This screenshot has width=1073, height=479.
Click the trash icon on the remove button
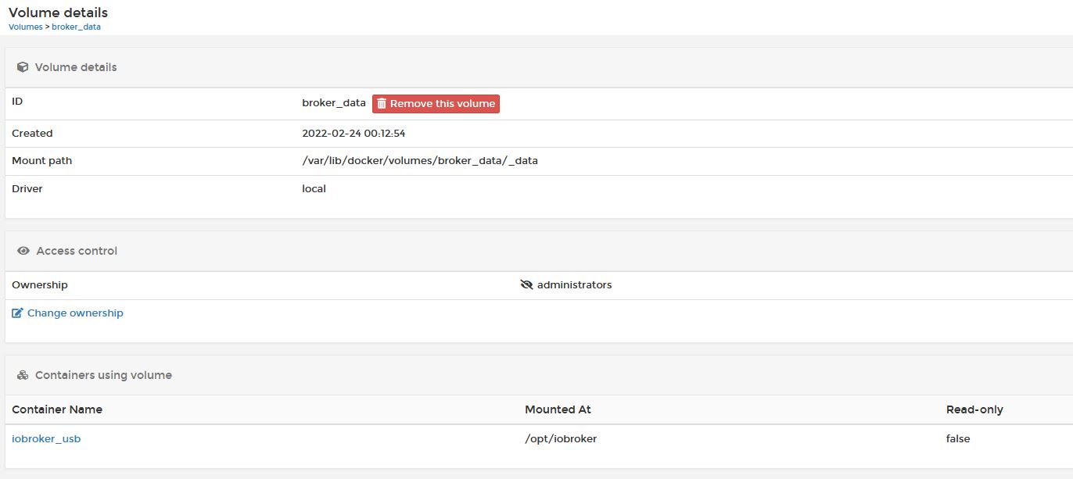click(x=382, y=104)
